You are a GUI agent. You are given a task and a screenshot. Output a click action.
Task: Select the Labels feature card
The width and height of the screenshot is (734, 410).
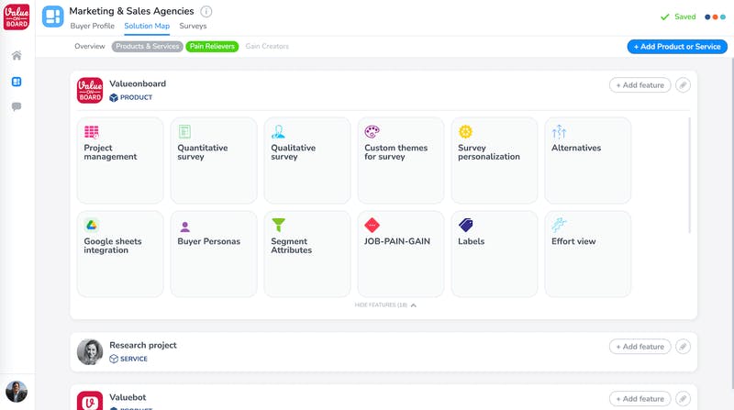click(495, 253)
